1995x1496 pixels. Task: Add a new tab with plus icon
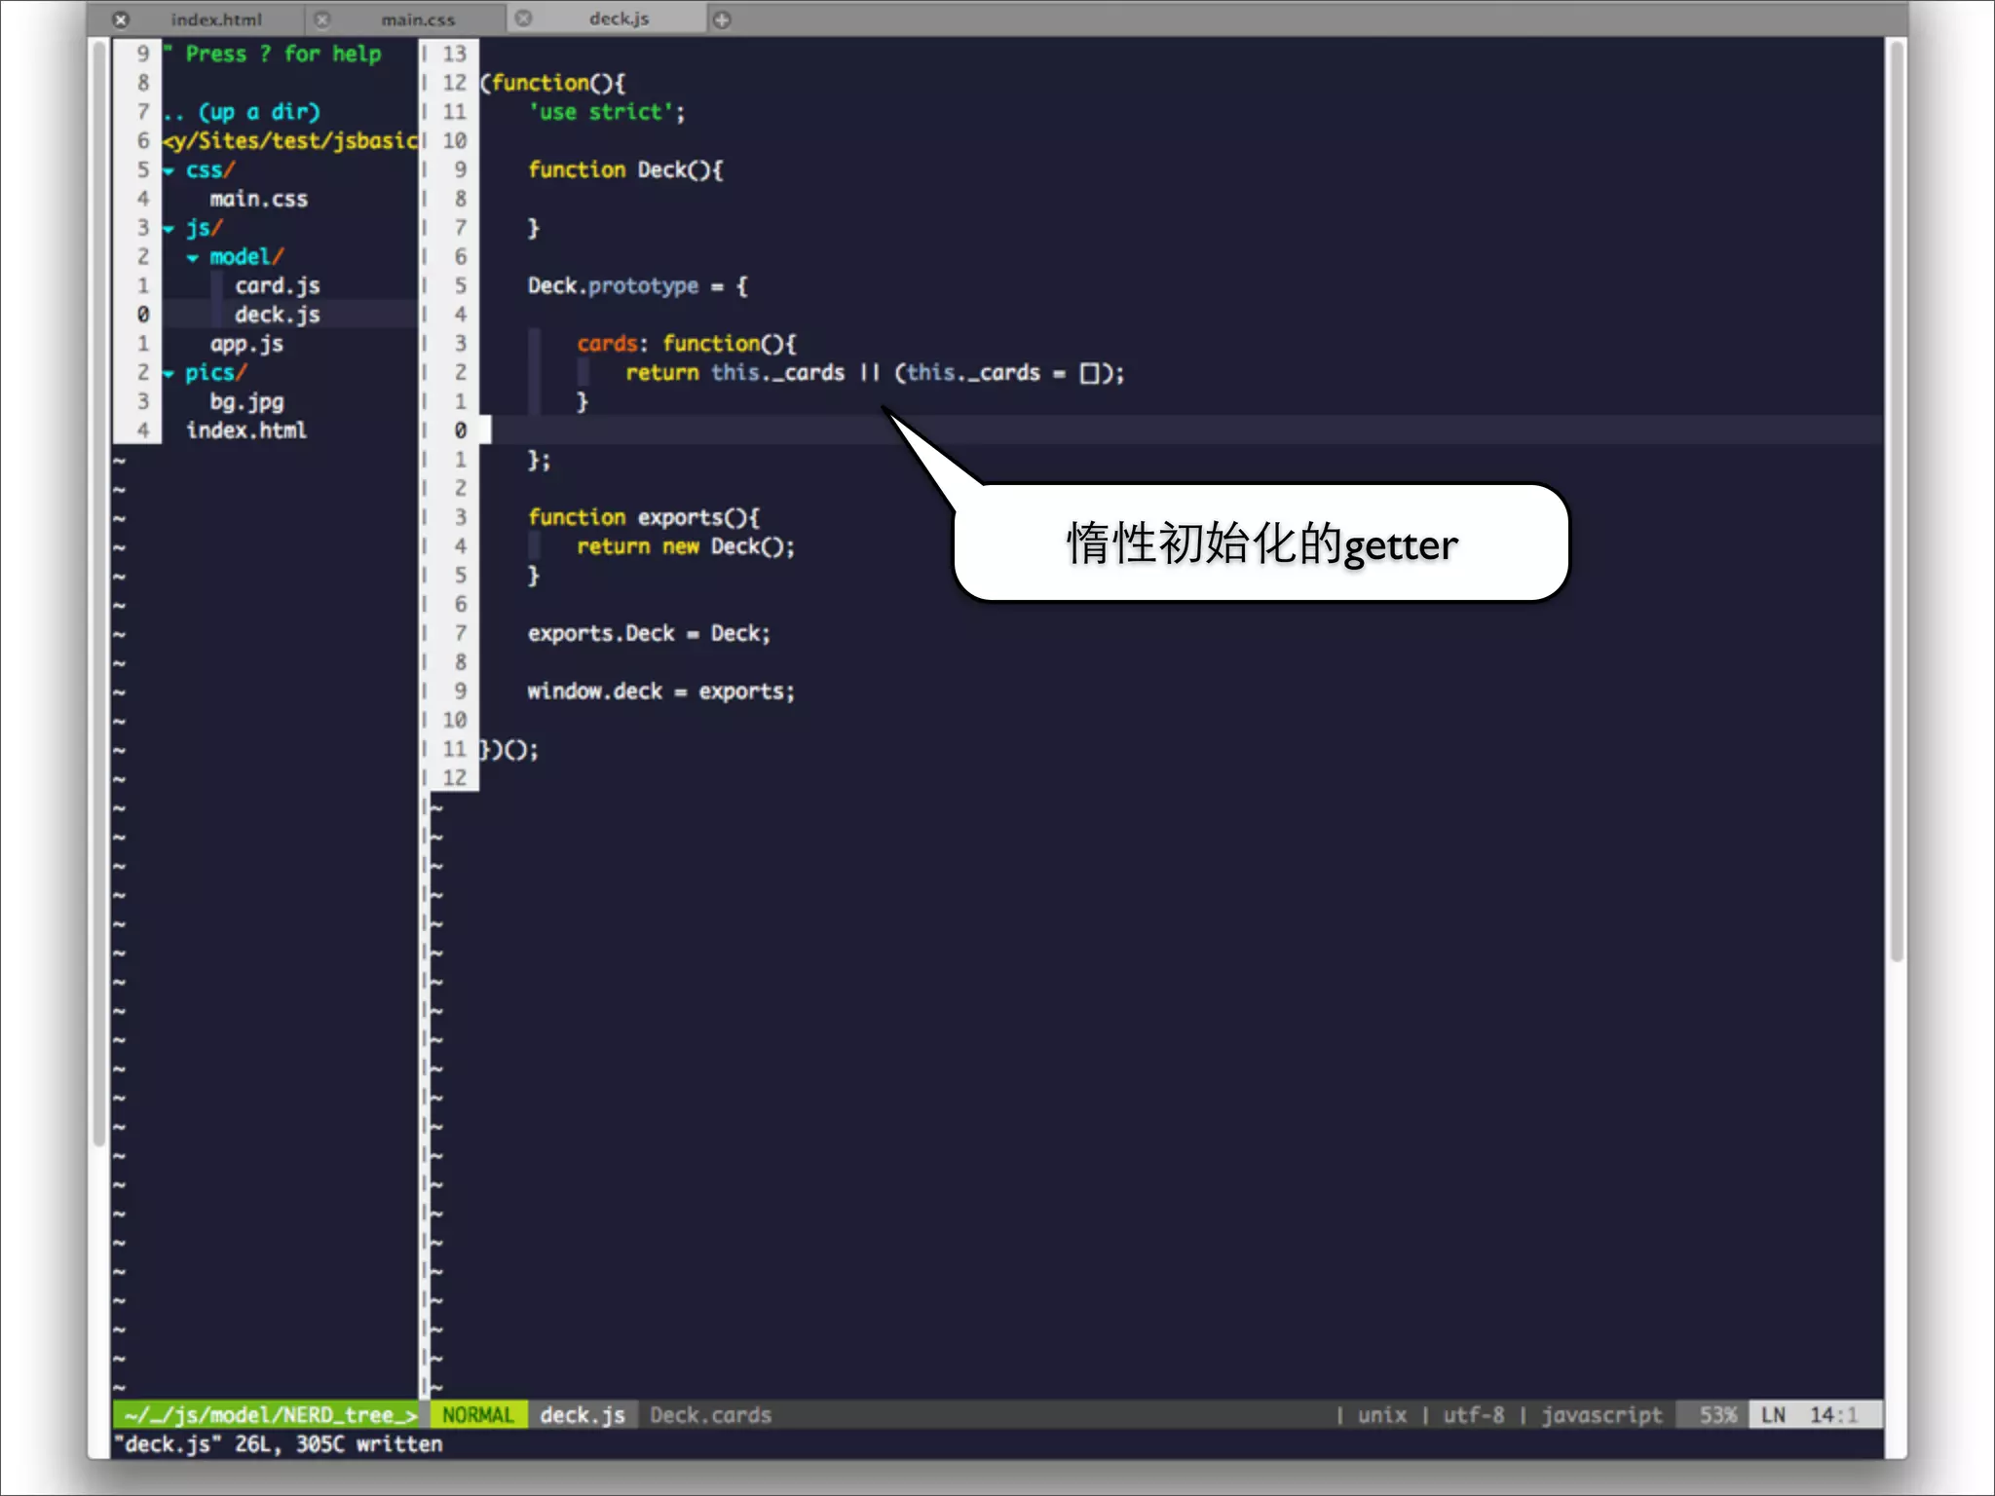pos(722,19)
